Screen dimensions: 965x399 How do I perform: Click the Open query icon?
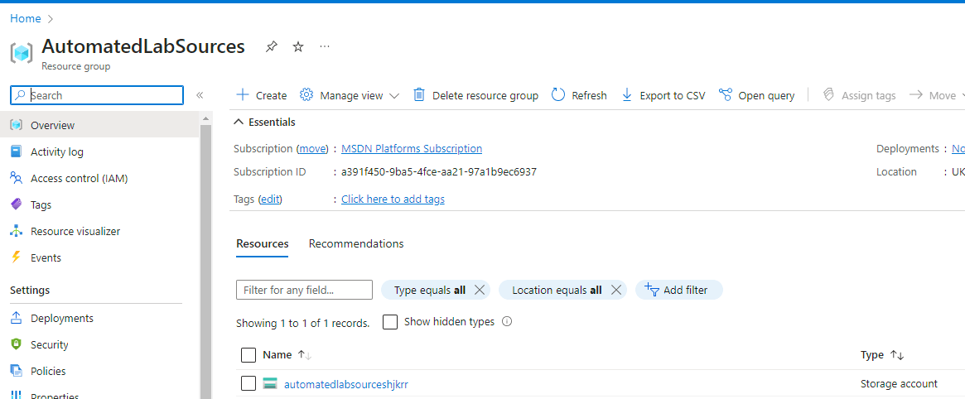pos(726,95)
